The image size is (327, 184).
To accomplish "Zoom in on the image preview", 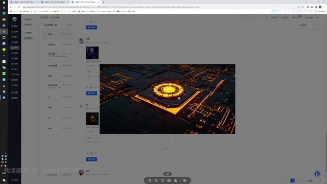I will 150,180.
